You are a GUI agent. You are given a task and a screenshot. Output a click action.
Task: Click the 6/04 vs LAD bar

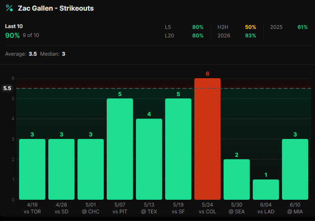(x=266, y=190)
